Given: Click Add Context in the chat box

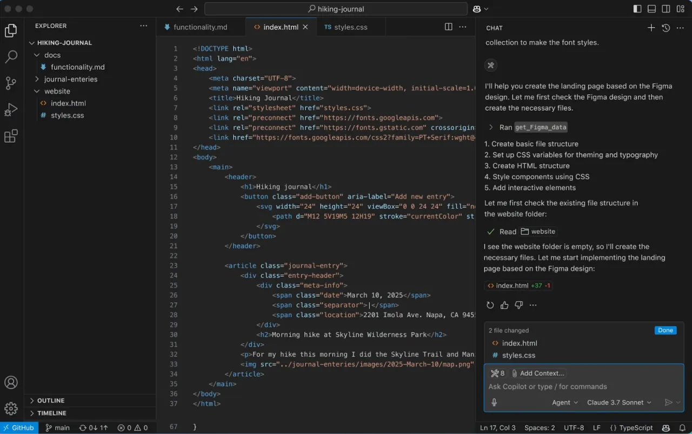Looking at the screenshot, I should [541, 373].
